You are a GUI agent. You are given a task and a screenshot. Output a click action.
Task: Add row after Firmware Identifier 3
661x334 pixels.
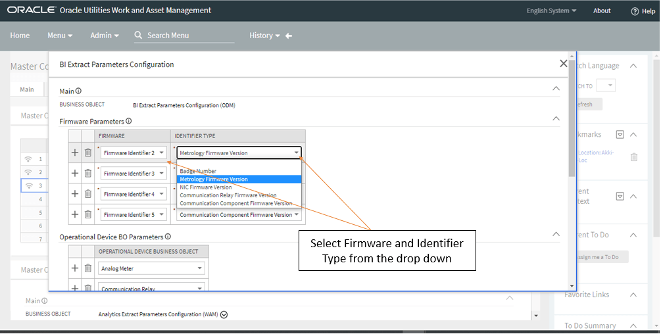coord(75,173)
